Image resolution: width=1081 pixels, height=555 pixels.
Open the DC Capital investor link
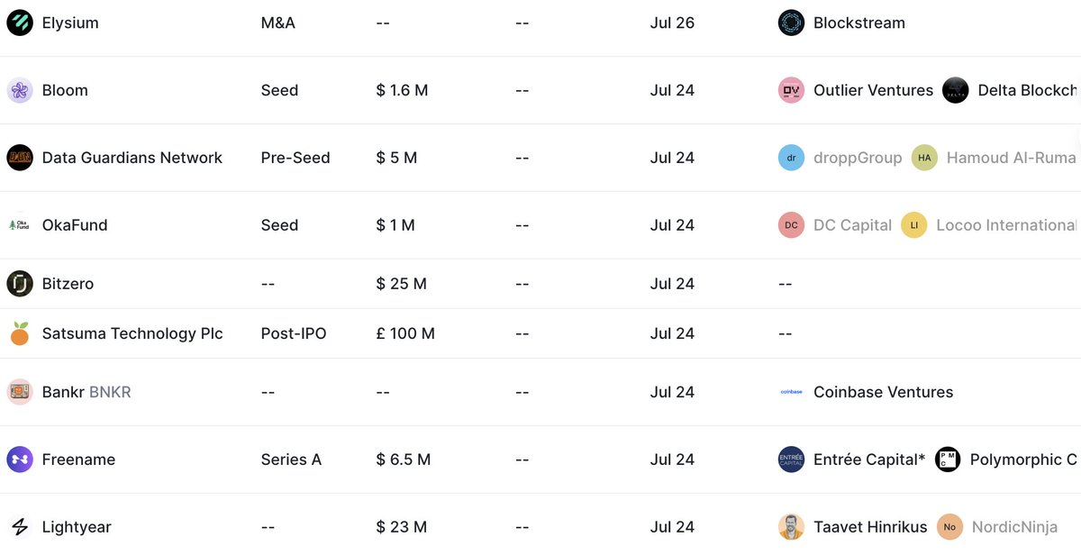point(852,225)
